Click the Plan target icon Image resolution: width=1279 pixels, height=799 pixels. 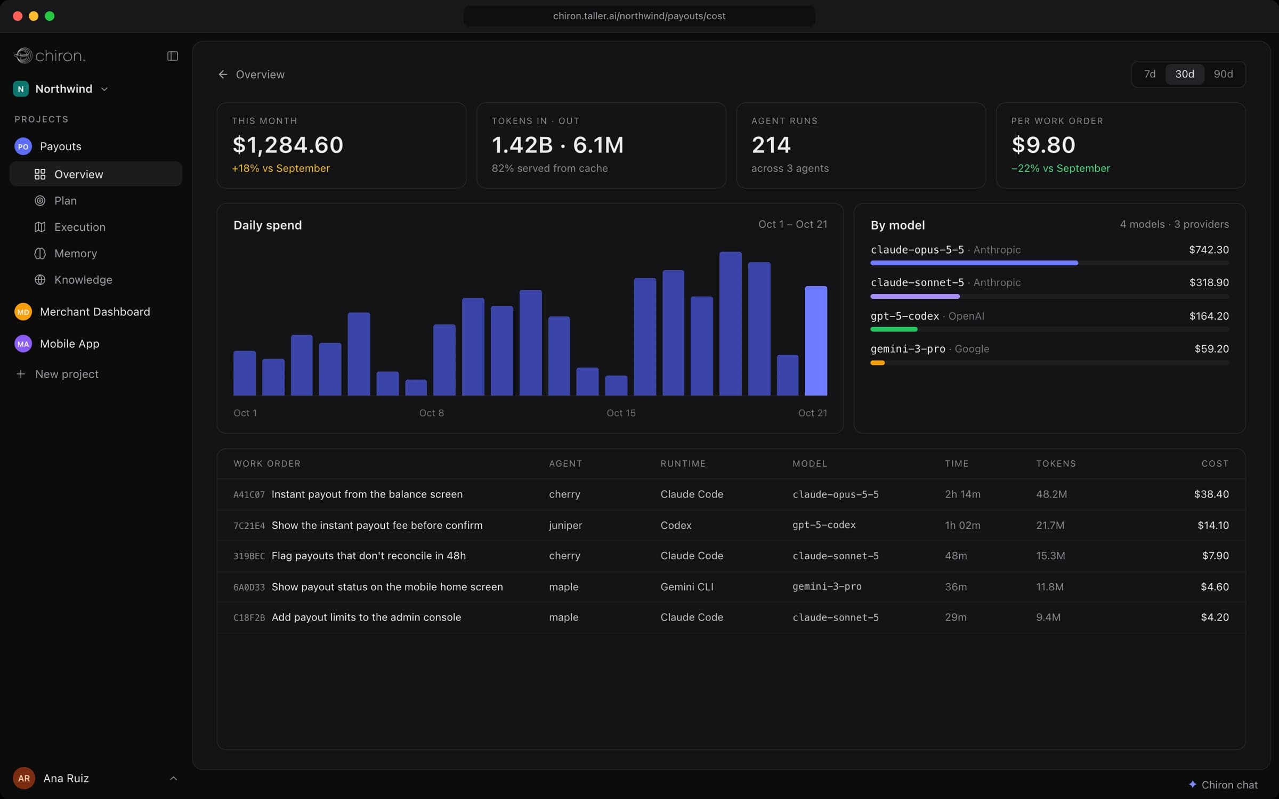[40, 201]
